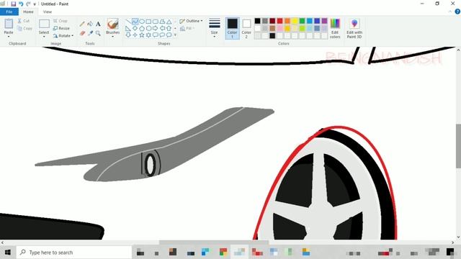
Task: Open the Select dropdown arrow
Action: pyautogui.click(x=44, y=37)
